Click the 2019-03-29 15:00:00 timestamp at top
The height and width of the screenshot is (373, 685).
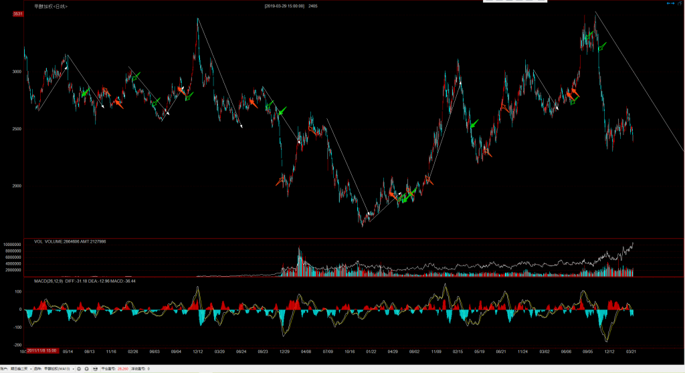pos(284,6)
